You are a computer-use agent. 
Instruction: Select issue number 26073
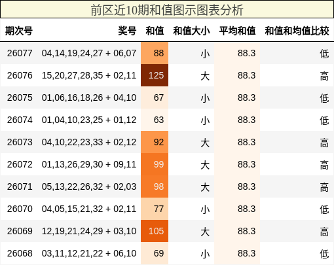tap(20, 142)
